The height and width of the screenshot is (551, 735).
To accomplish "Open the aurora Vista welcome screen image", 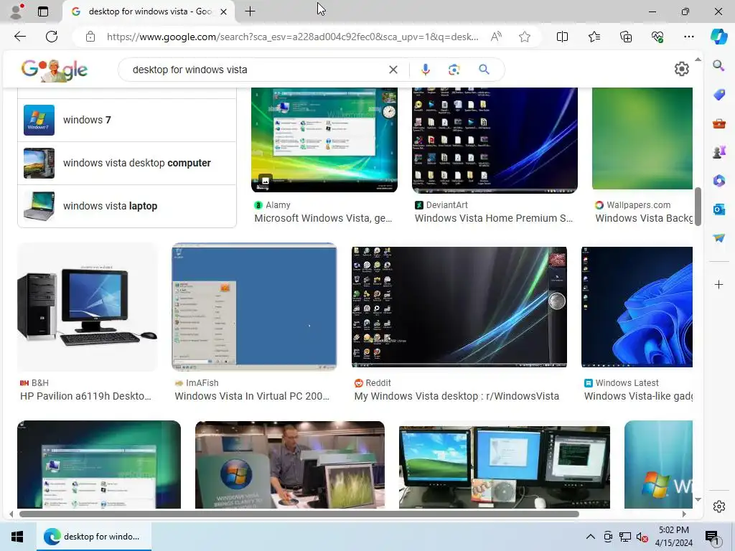I will [x=99, y=464].
